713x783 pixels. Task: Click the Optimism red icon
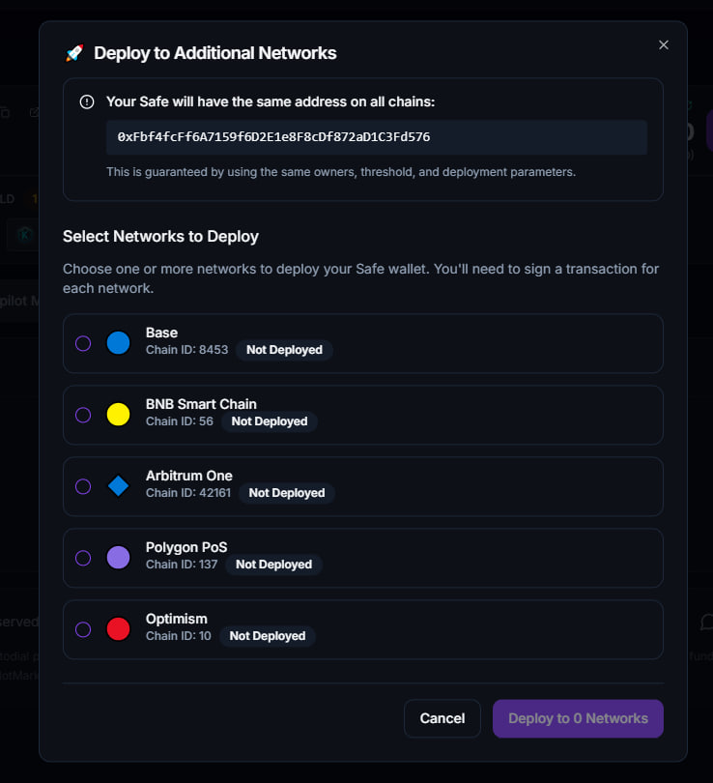pos(118,629)
